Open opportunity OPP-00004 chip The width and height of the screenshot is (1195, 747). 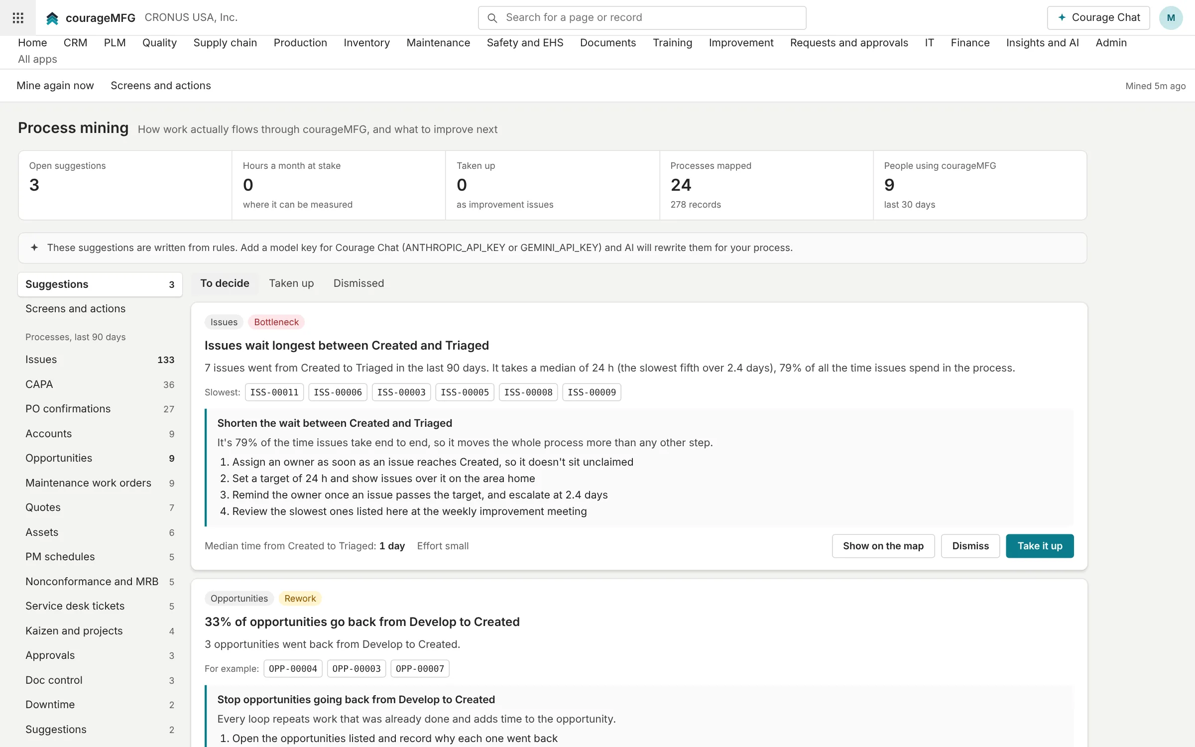(x=293, y=669)
